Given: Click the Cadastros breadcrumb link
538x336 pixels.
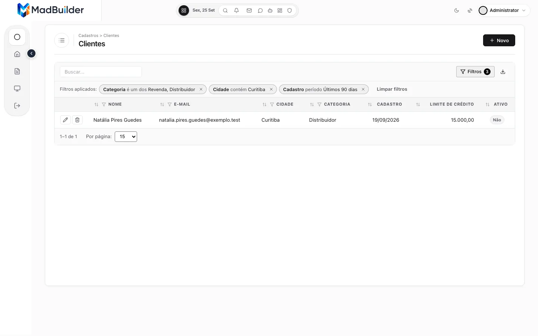Looking at the screenshot, I should pos(88,35).
